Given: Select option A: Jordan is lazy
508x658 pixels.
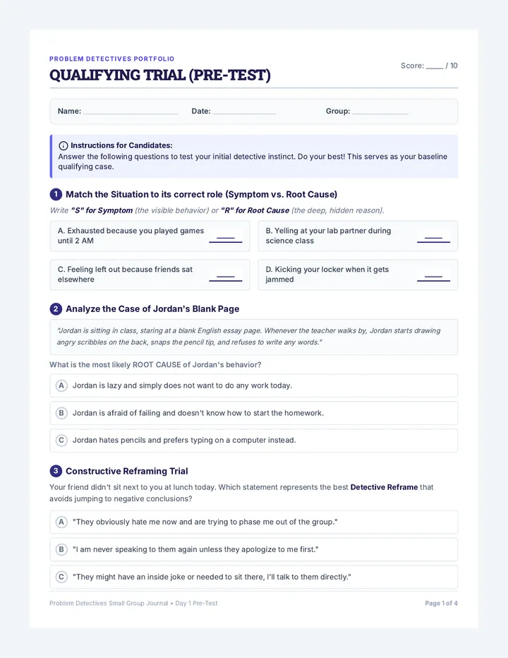Looking at the screenshot, I should click(x=253, y=385).
